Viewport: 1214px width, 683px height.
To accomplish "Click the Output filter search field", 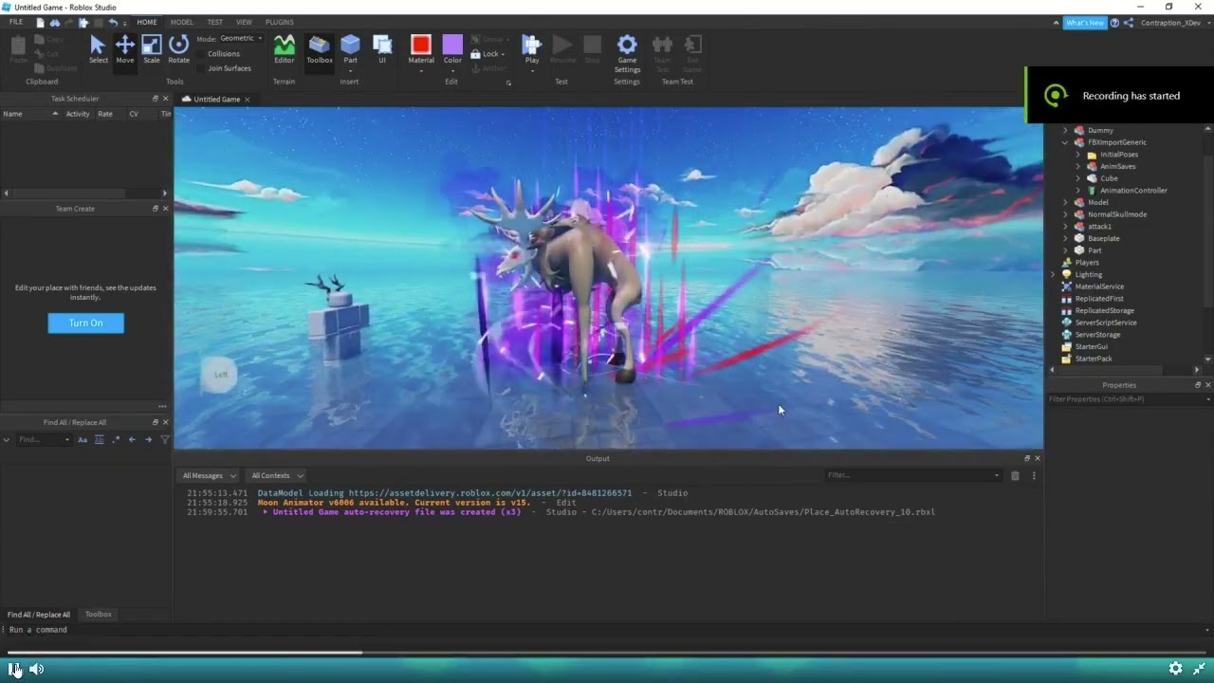I will (x=913, y=475).
